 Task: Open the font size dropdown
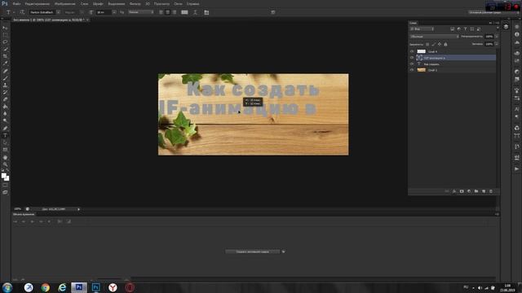click(x=114, y=12)
